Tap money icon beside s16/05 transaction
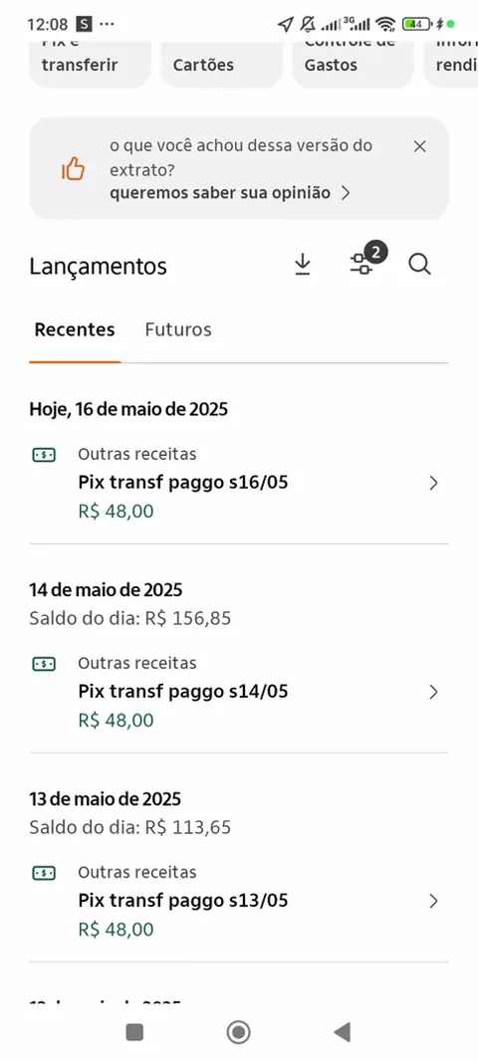 pos(44,455)
